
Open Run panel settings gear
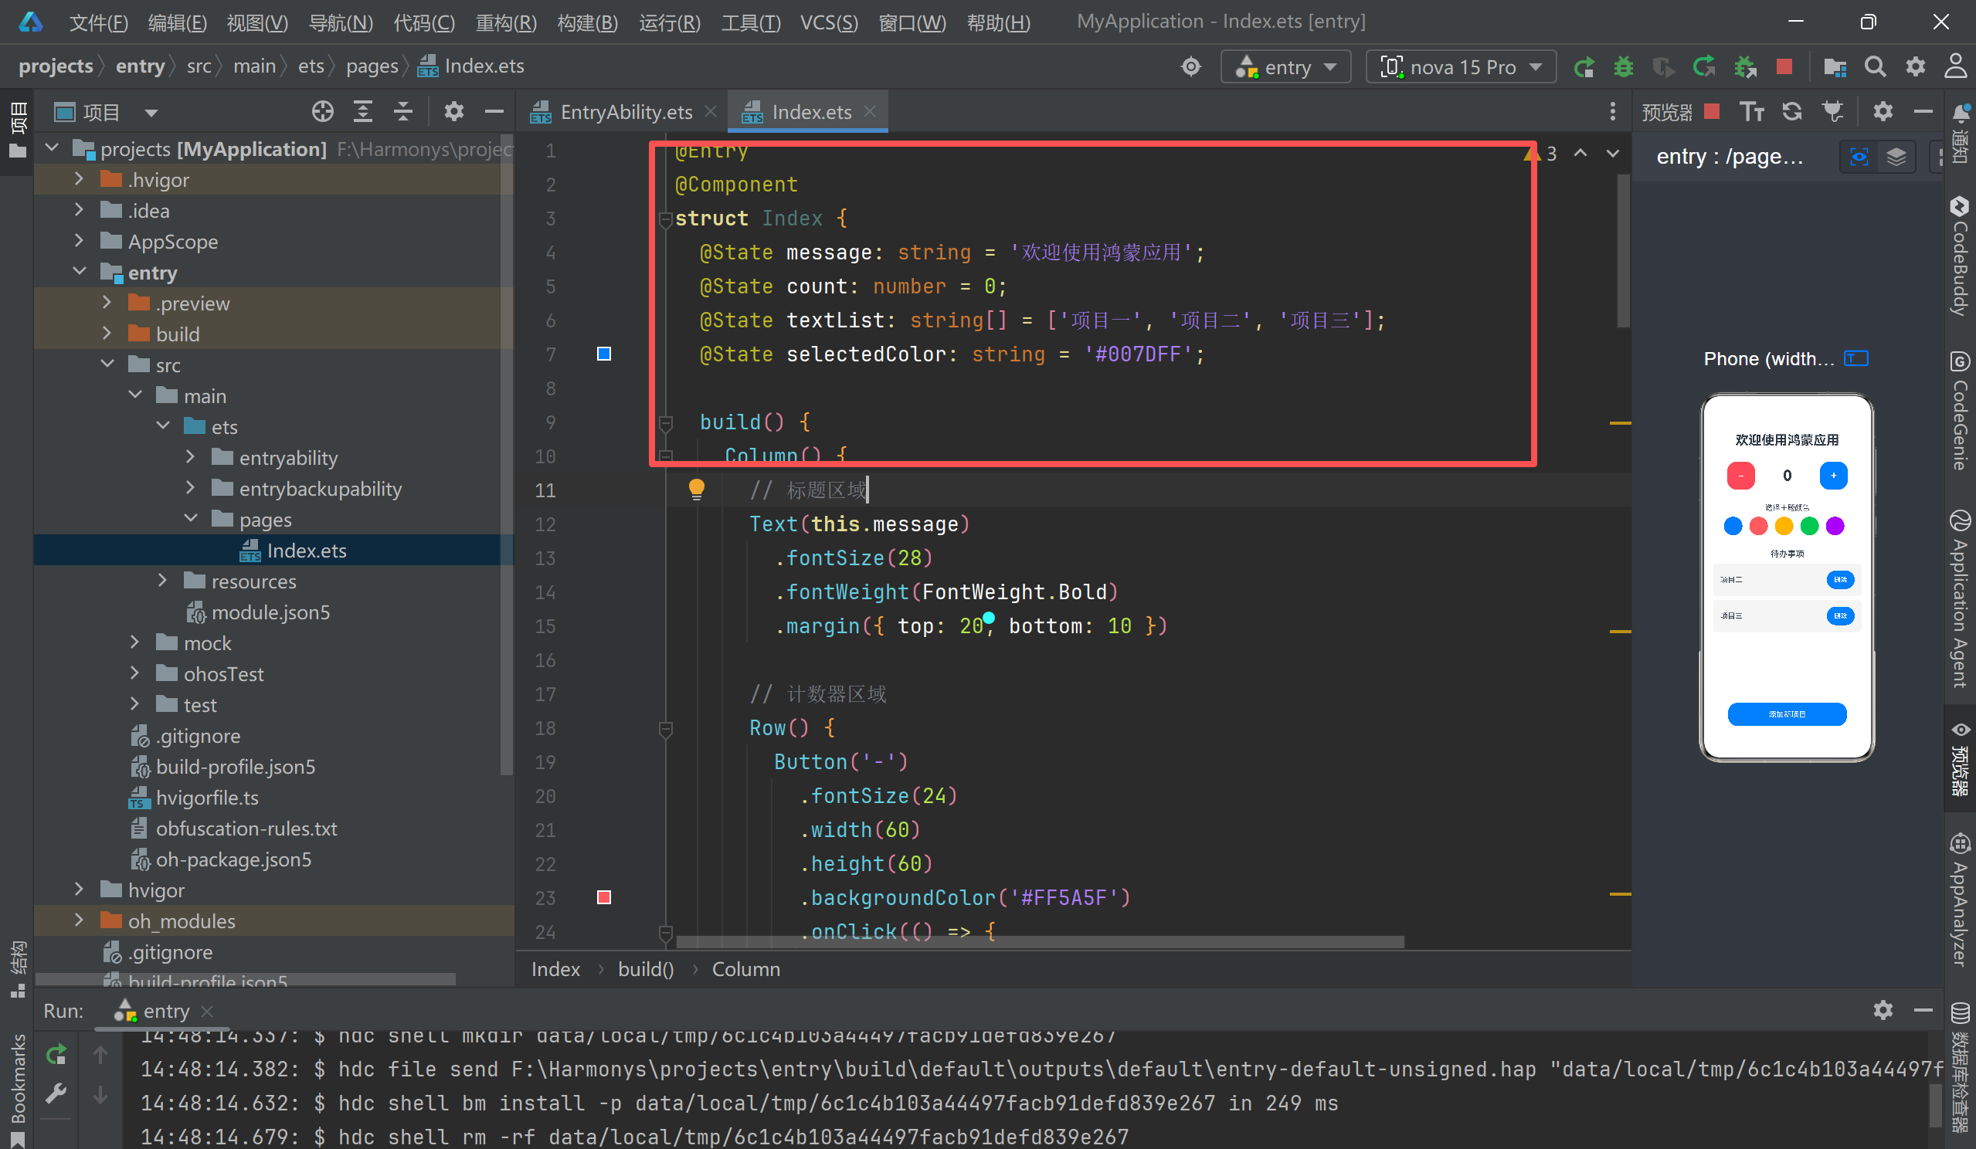click(1883, 1010)
